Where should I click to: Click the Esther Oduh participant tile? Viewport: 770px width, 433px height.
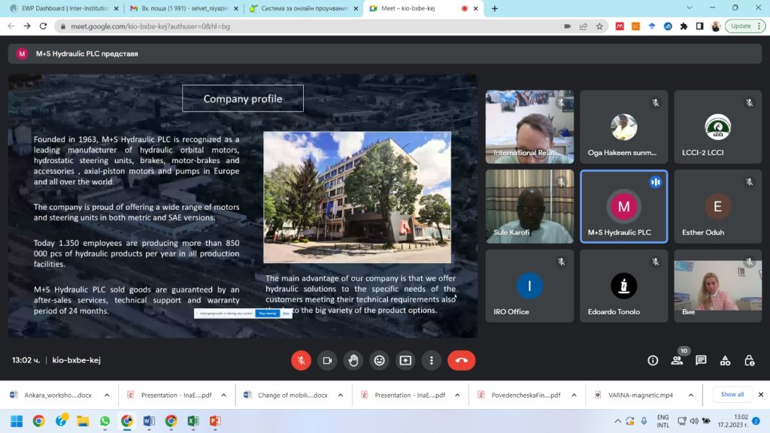(x=717, y=206)
